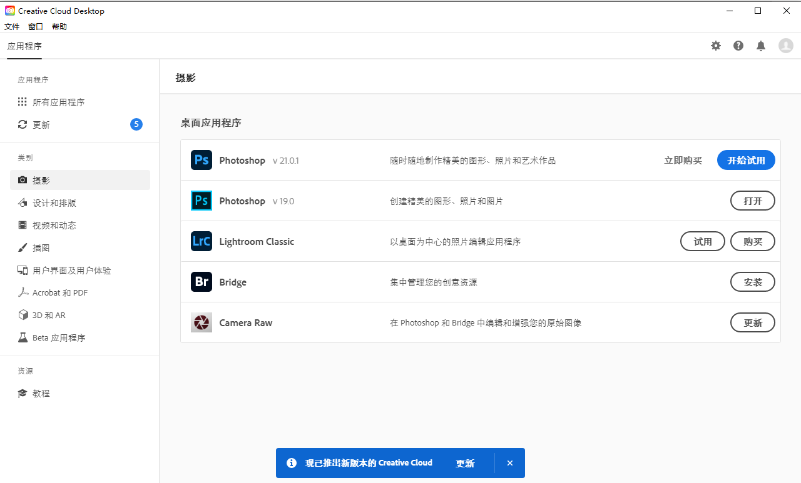Minimize the Creative Cloud Desktop window
801x483 pixels.
(730, 11)
